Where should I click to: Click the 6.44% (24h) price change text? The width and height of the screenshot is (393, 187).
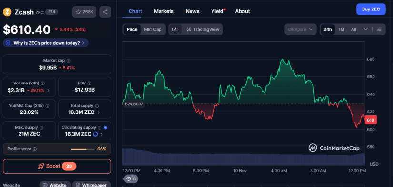click(72, 29)
